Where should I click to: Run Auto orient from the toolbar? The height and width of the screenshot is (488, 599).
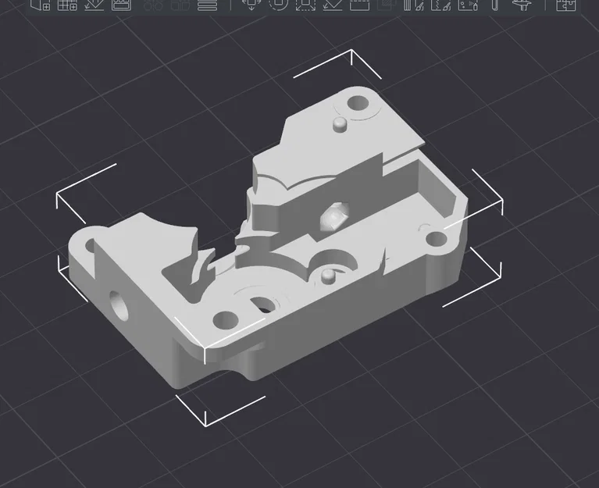click(x=94, y=5)
